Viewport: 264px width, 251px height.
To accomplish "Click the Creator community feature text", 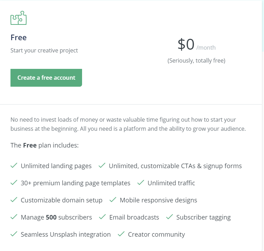I will pyautogui.click(x=156, y=235).
